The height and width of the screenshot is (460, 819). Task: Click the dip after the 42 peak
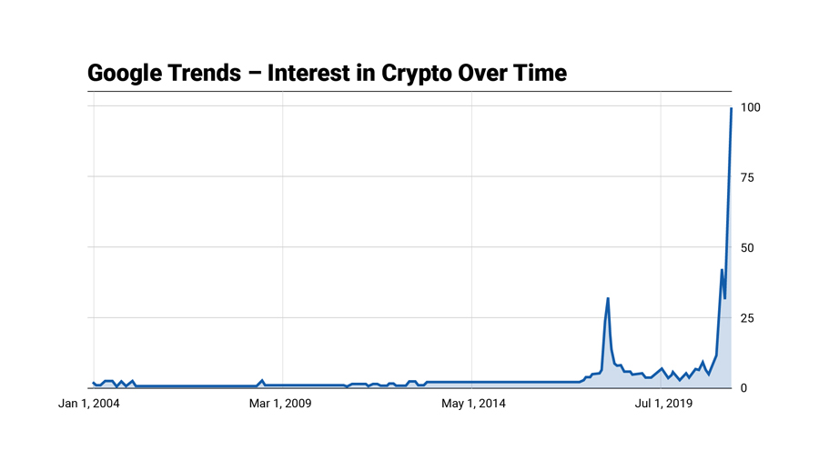(725, 298)
